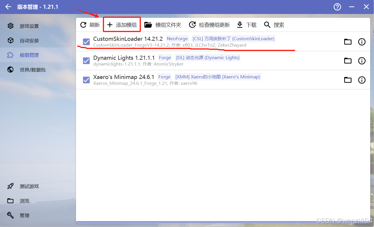Go back using the arrow icon
The height and width of the screenshot is (227, 374).
[x=8, y=7]
